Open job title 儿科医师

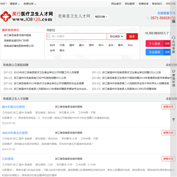pos(8,159)
